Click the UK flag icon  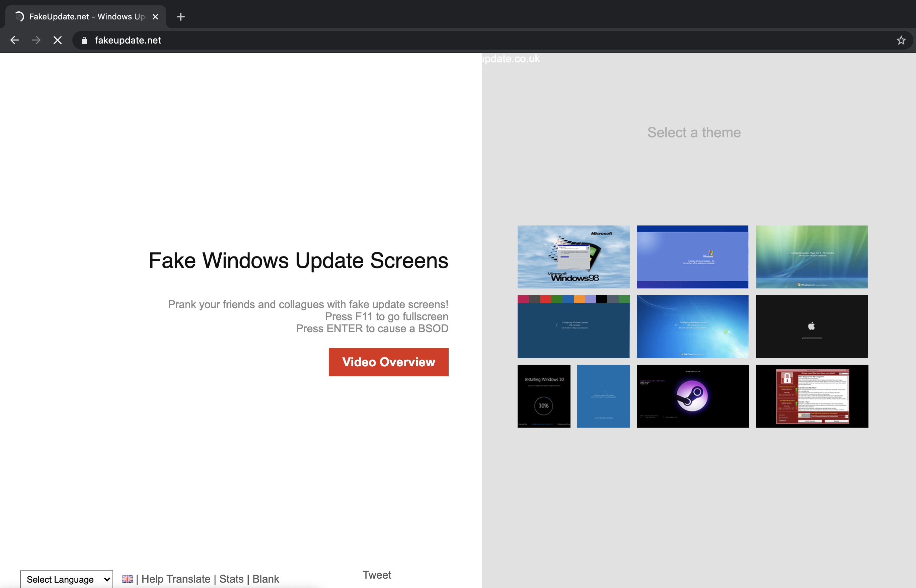point(127,579)
